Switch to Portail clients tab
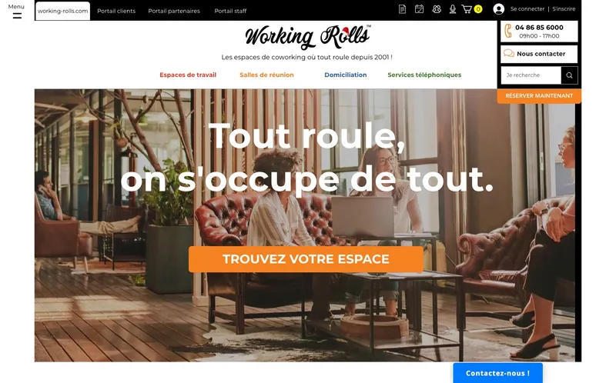This screenshot has width=616, height=383. (116, 11)
